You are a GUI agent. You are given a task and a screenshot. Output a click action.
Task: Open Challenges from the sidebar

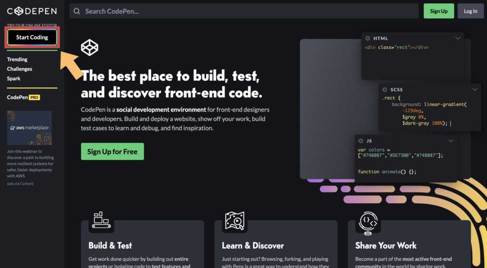point(19,69)
